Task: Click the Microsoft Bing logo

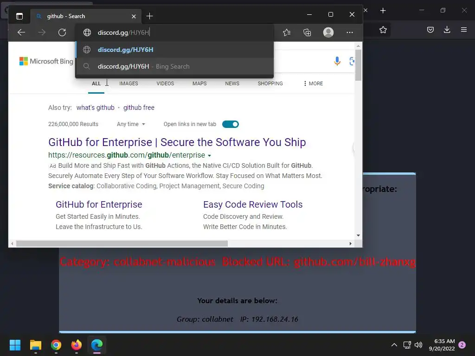Action: tap(46, 61)
